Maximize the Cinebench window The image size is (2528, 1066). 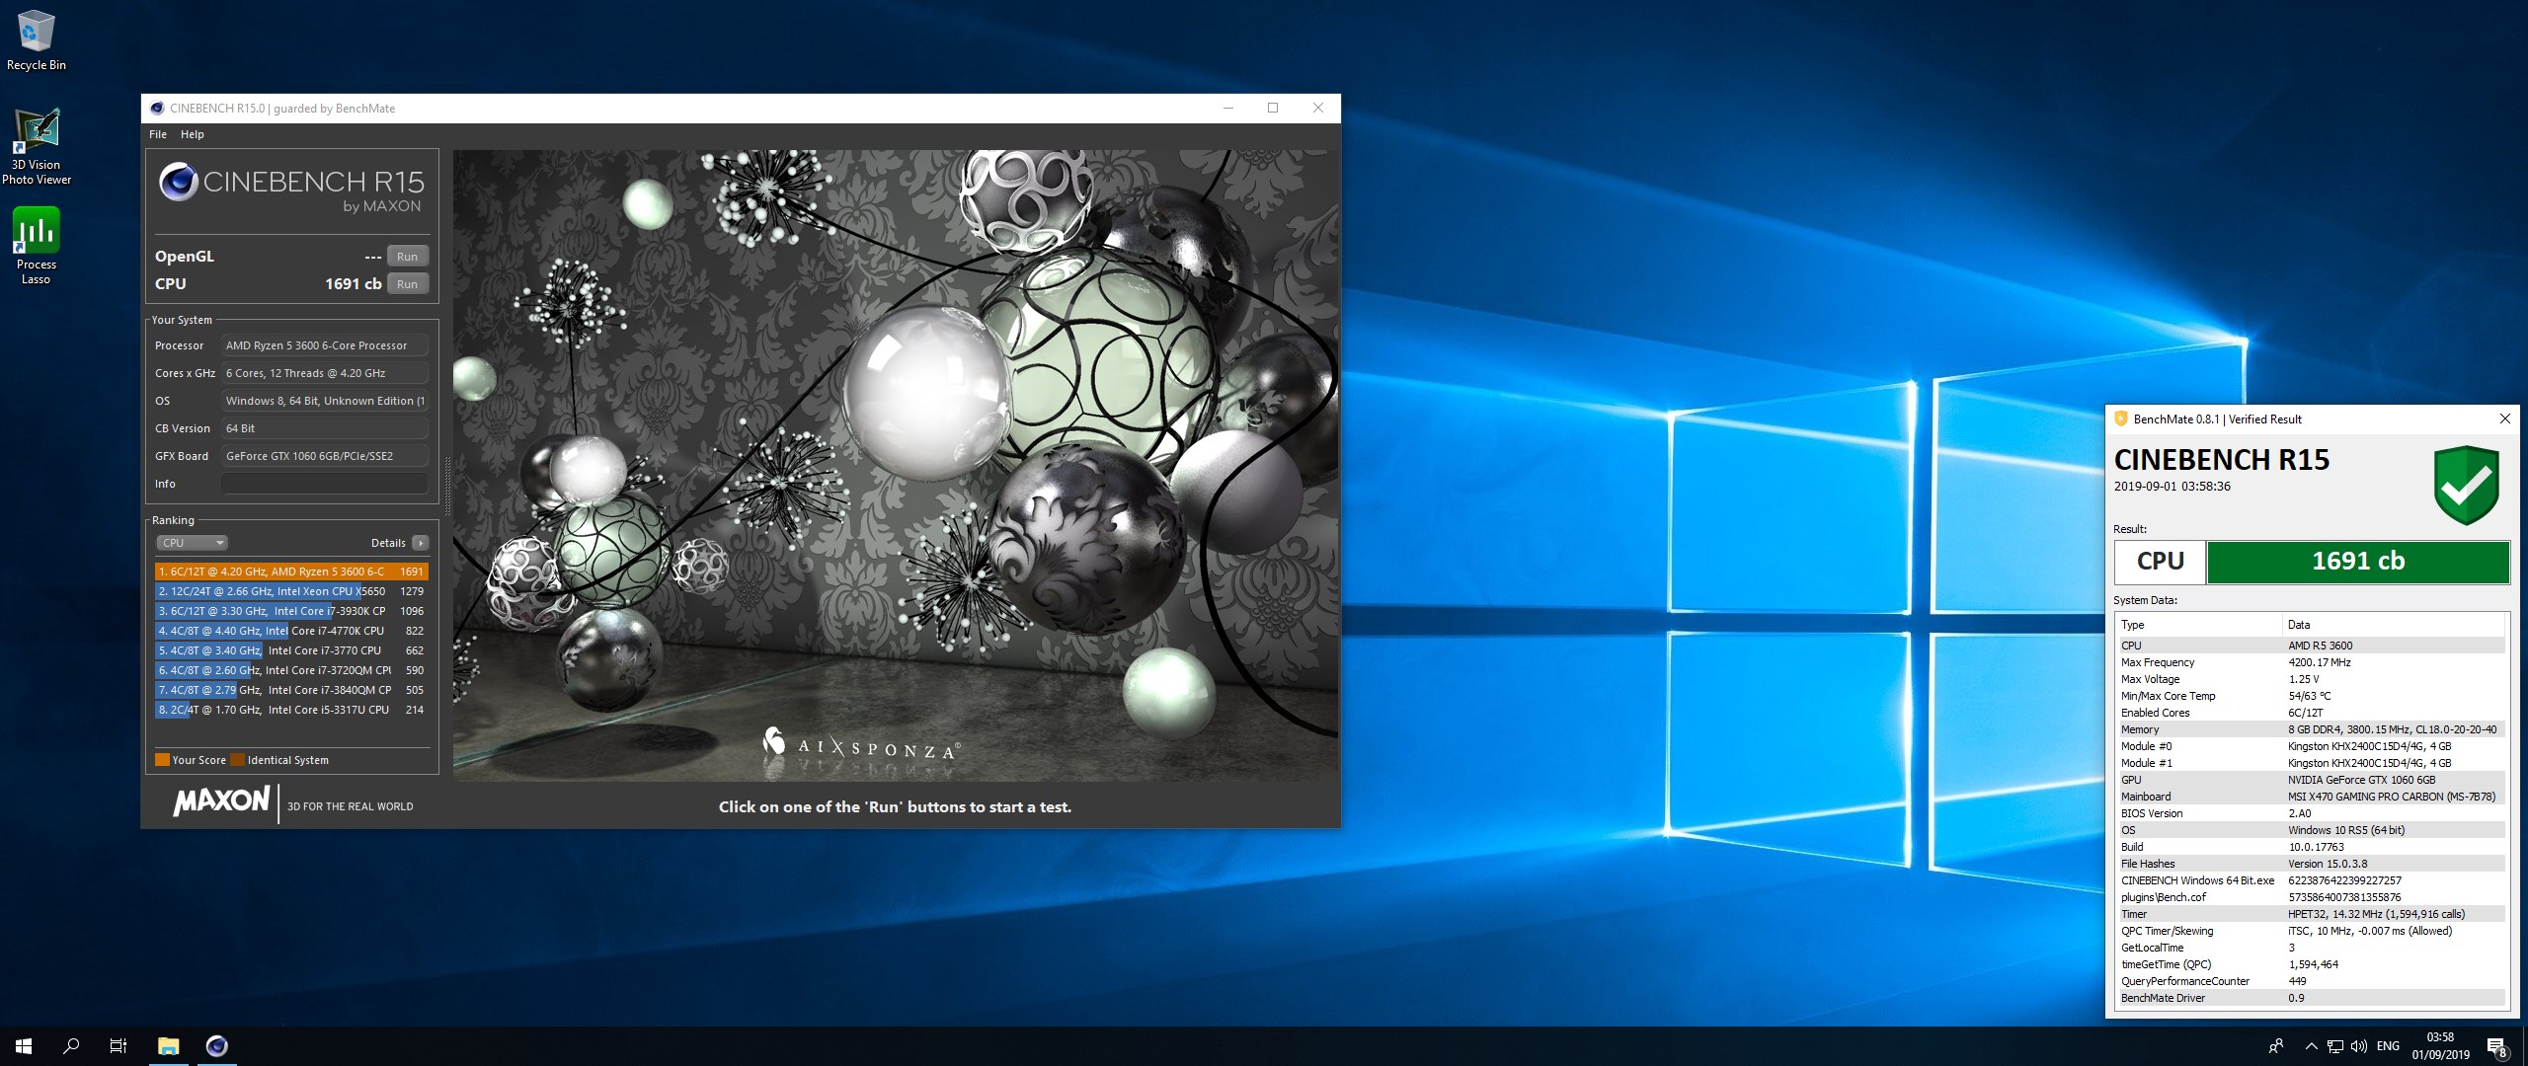point(1273,109)
